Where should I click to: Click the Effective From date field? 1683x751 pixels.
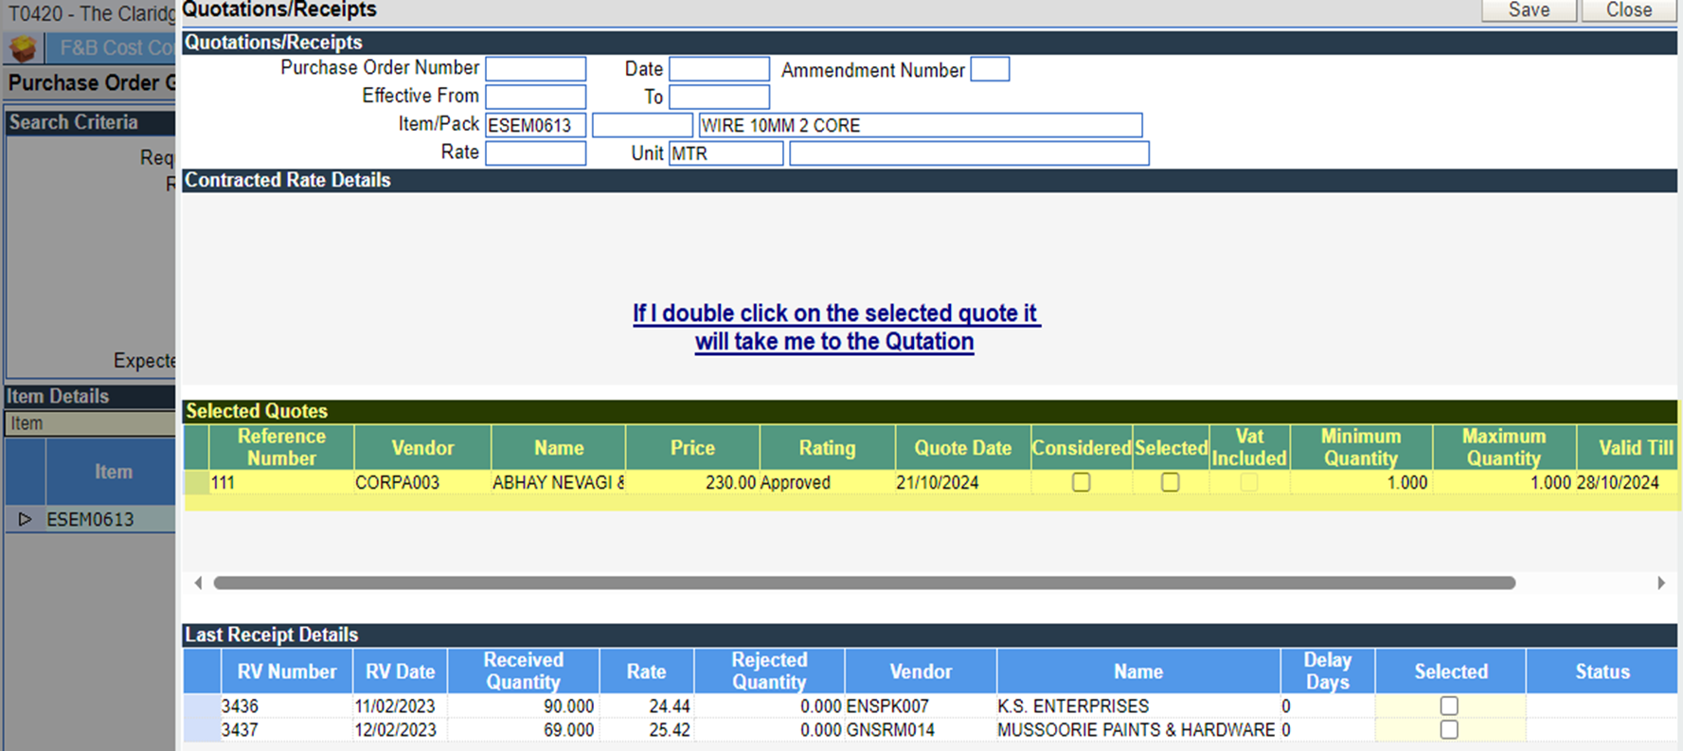tap(535, 97)
